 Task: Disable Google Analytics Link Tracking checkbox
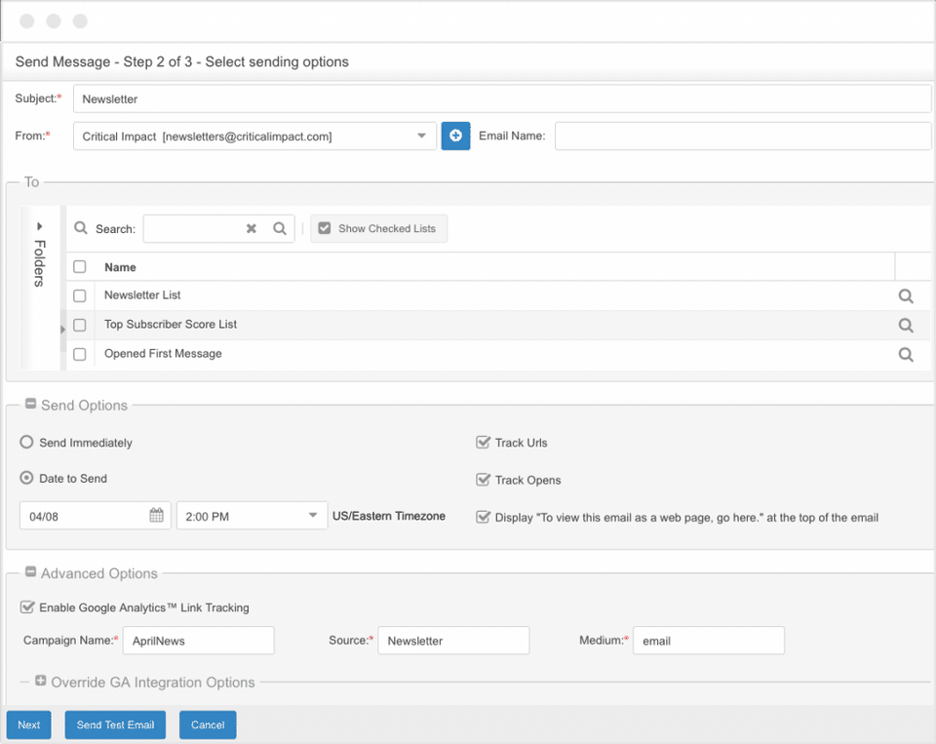(27, 607)
